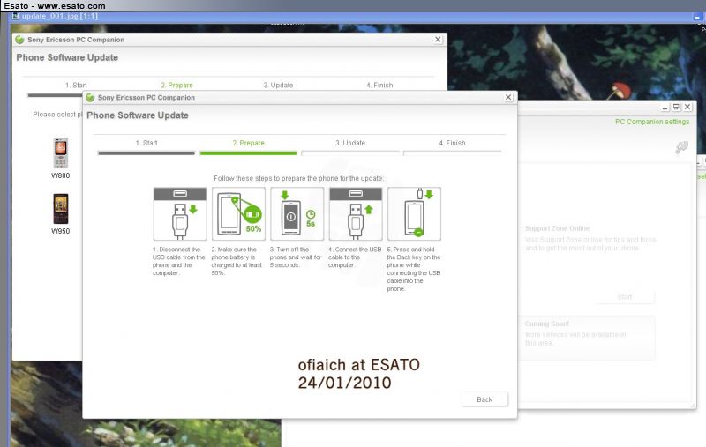Click the Start button under Support Zone

point(625,297)
